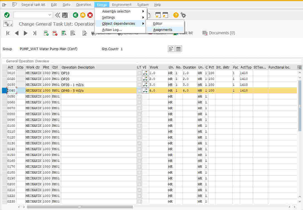Click the VI scheduling icon in row 0010

(x=145, y=73)
